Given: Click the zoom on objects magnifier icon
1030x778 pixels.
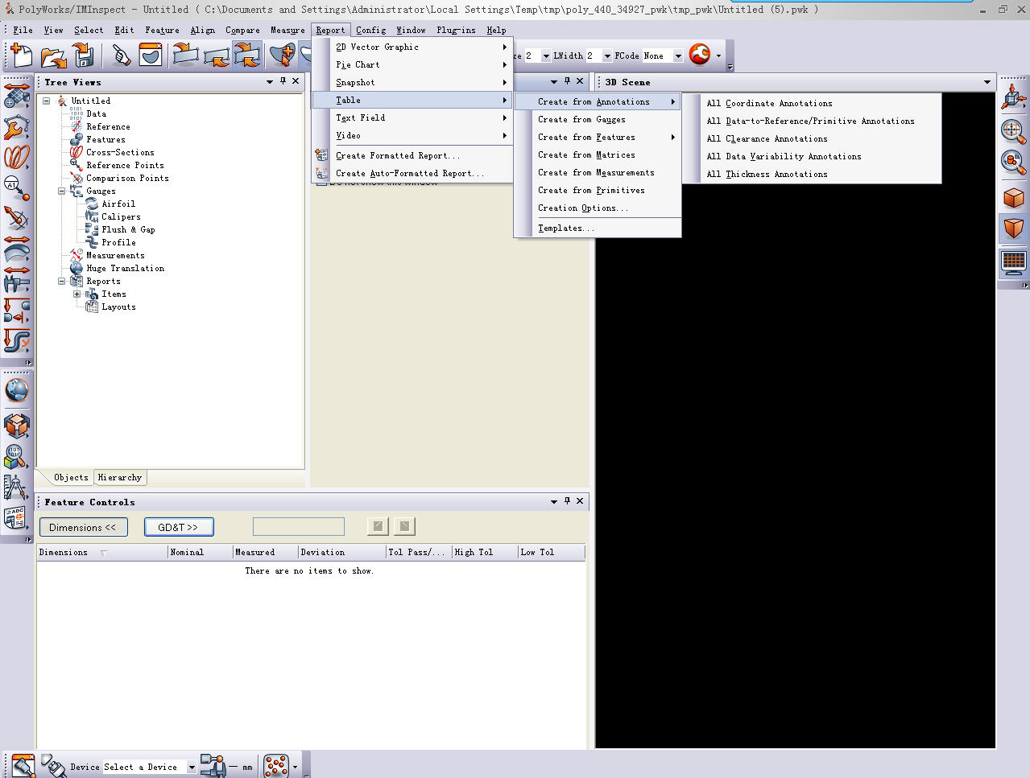Looking at the screenshot, I should (x=1013, y=162).
